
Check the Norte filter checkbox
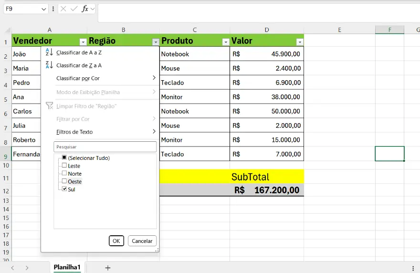(64, 174)
